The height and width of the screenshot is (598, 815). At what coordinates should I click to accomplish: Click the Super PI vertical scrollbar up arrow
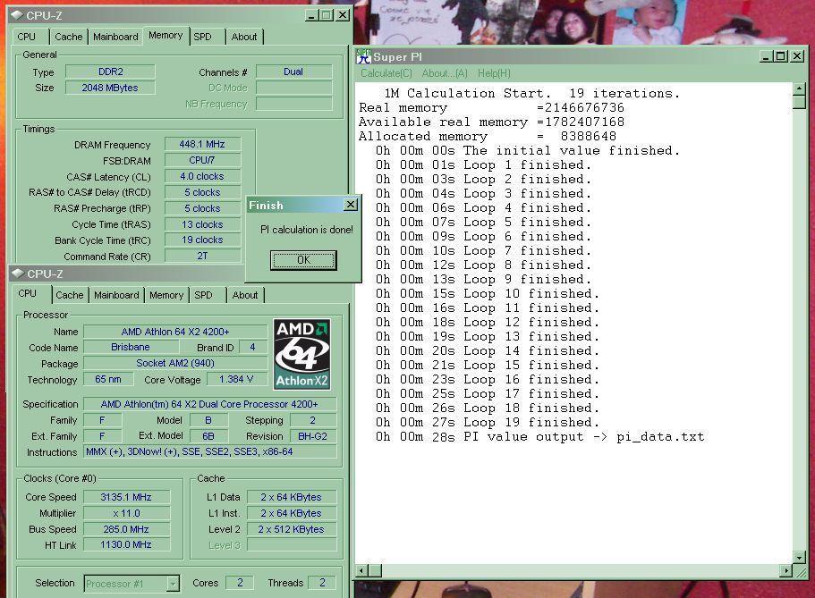800,88
